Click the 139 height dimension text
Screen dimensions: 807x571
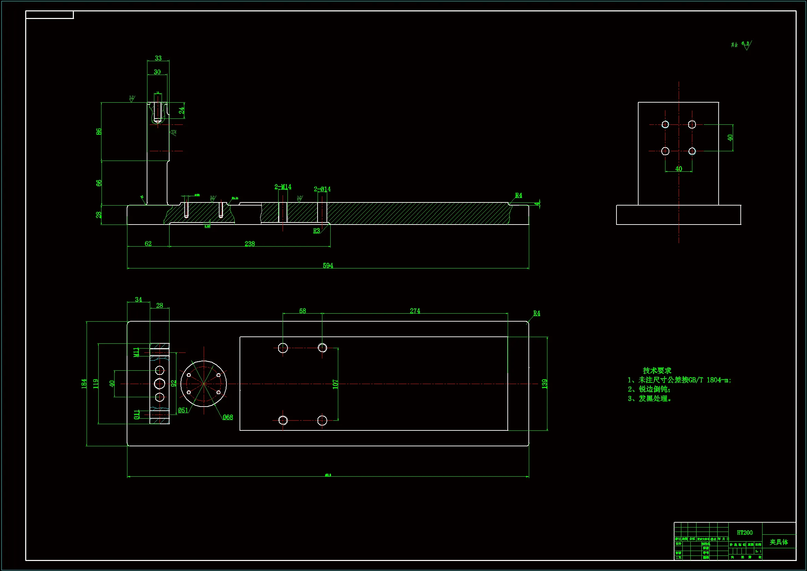tap(544, 383)
